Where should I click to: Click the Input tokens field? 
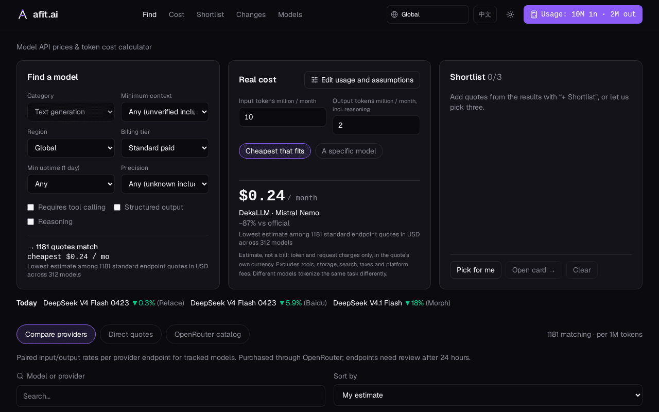283,117
